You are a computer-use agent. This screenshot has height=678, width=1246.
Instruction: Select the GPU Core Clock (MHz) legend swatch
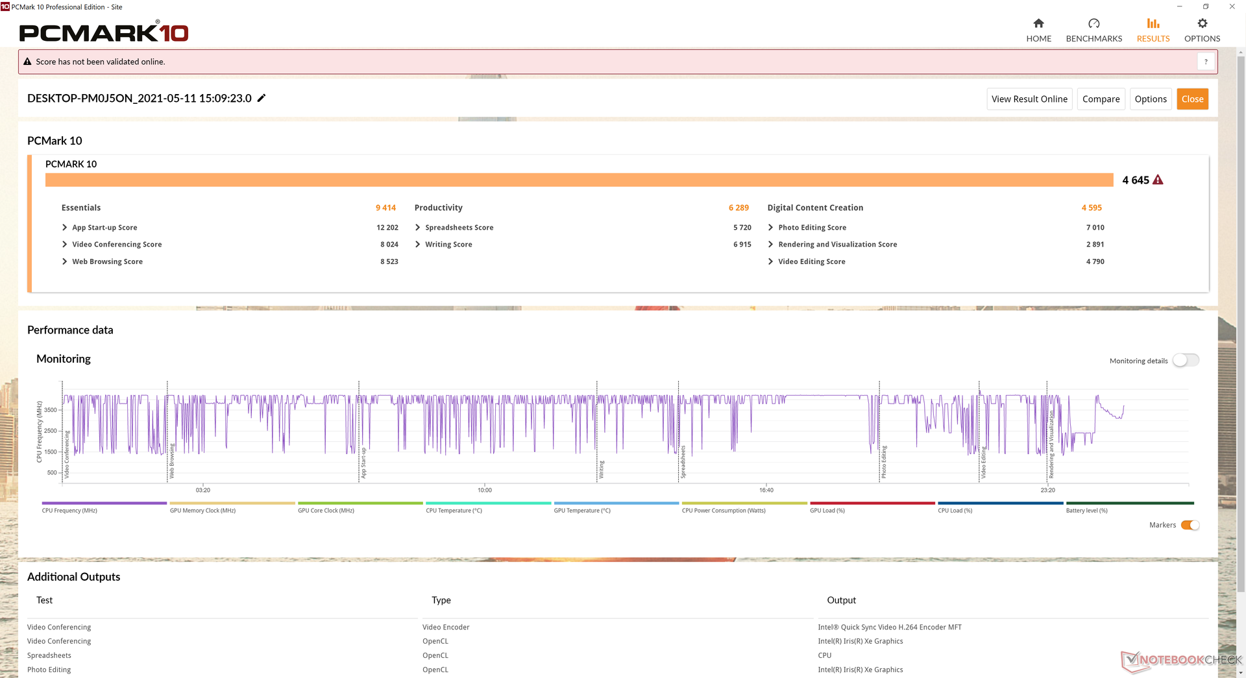click(360, 503)
